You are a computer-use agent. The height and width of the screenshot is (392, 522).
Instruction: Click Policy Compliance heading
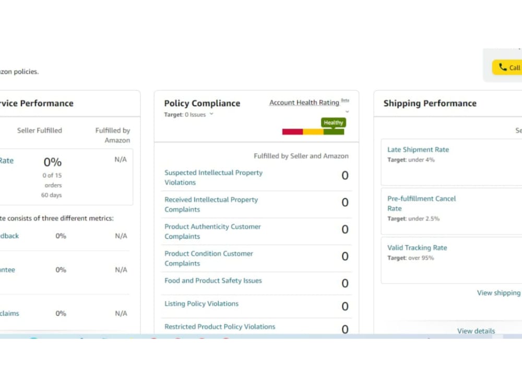coord(202,103)
